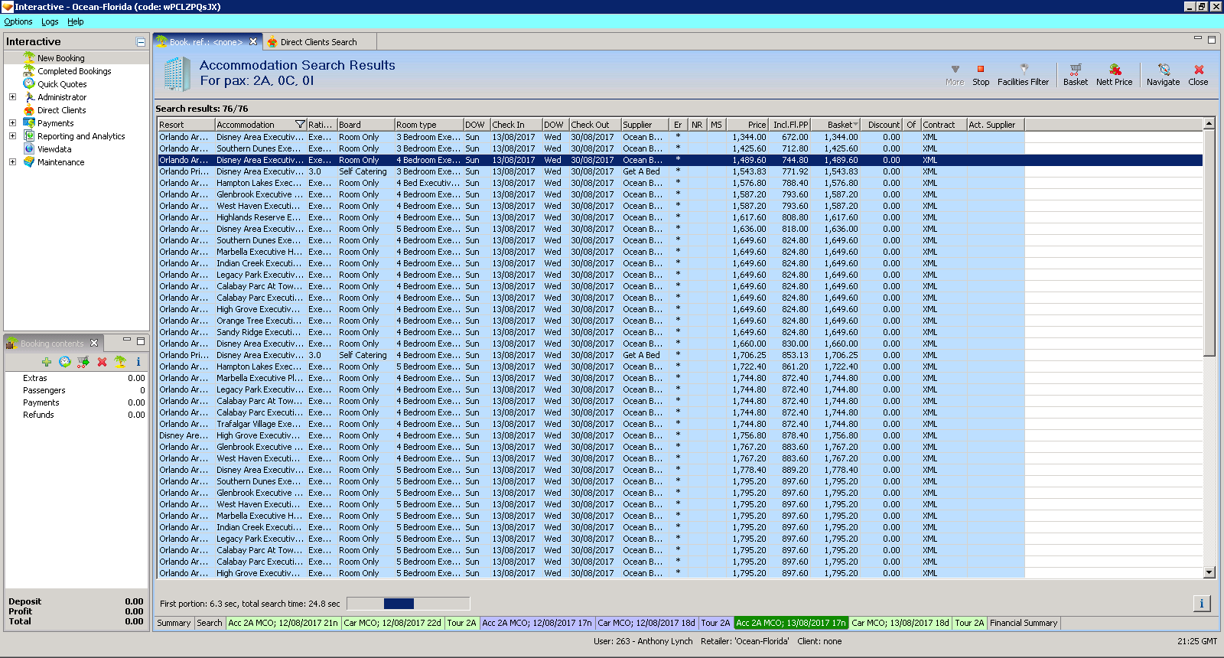This screenshot has width=1224, height=658.
Task: Open Completed Bookings in the sidebar
Action: pyautogui.click(x=74, y=71)
